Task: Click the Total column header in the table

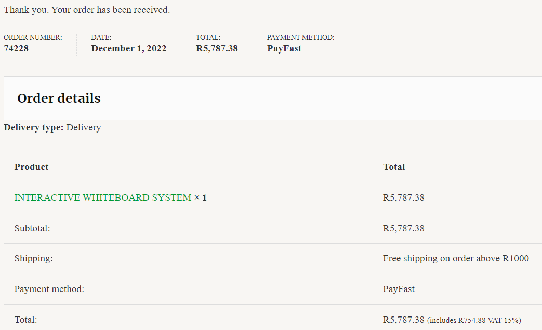Action: (394, 167)
